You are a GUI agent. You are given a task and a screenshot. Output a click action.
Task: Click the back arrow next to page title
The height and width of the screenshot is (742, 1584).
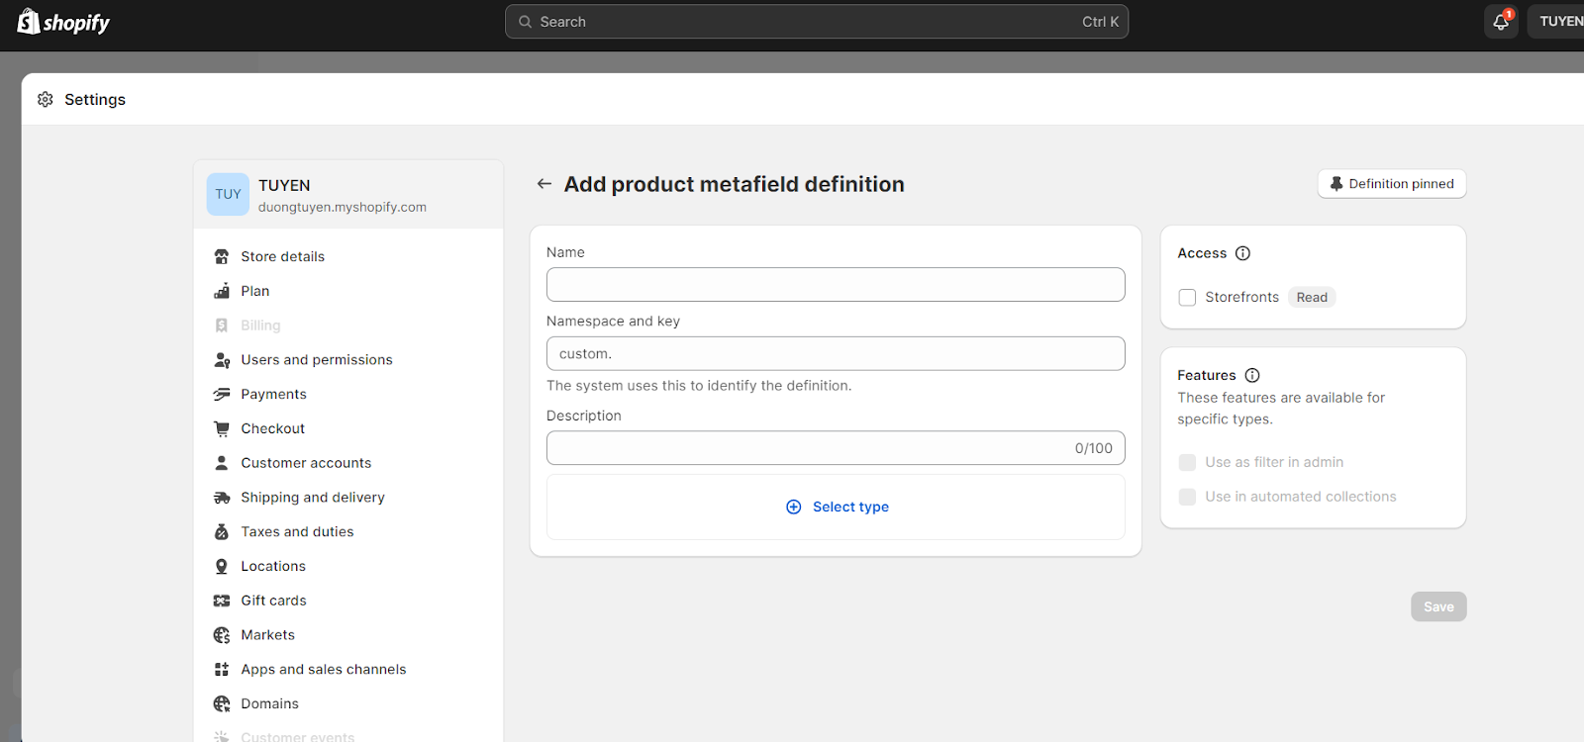pyautogui.click(x=544, y=184)
